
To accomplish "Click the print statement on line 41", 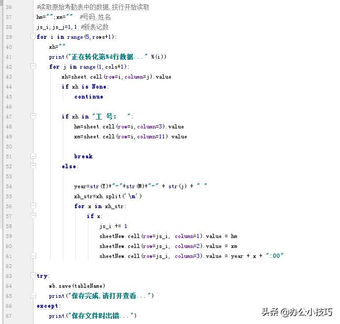I will (108, 57).
